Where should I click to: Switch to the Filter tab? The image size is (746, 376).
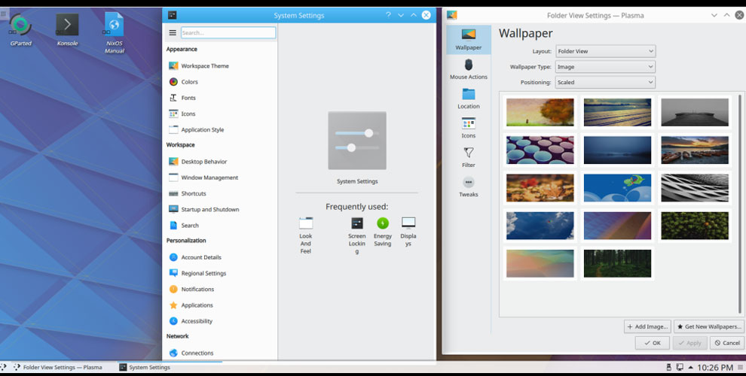469,158
